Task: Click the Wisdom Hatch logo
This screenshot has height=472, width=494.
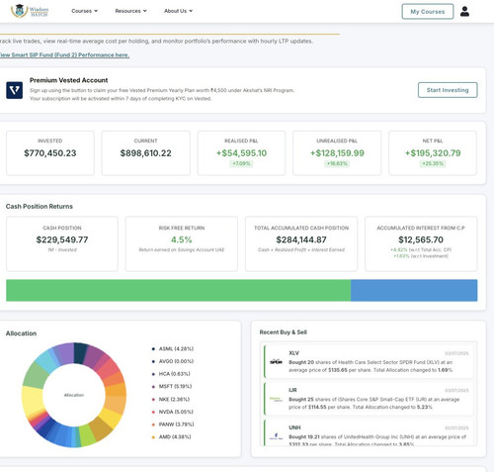Action: pyautogui.click(x=30, y=11)
